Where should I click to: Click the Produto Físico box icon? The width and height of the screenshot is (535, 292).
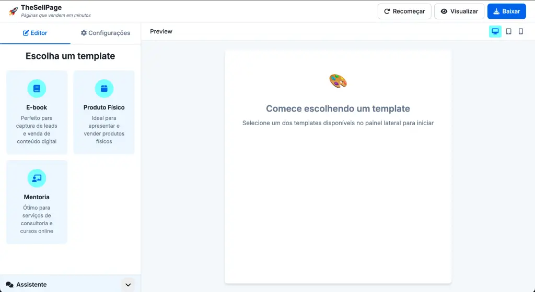click(104, 89)
